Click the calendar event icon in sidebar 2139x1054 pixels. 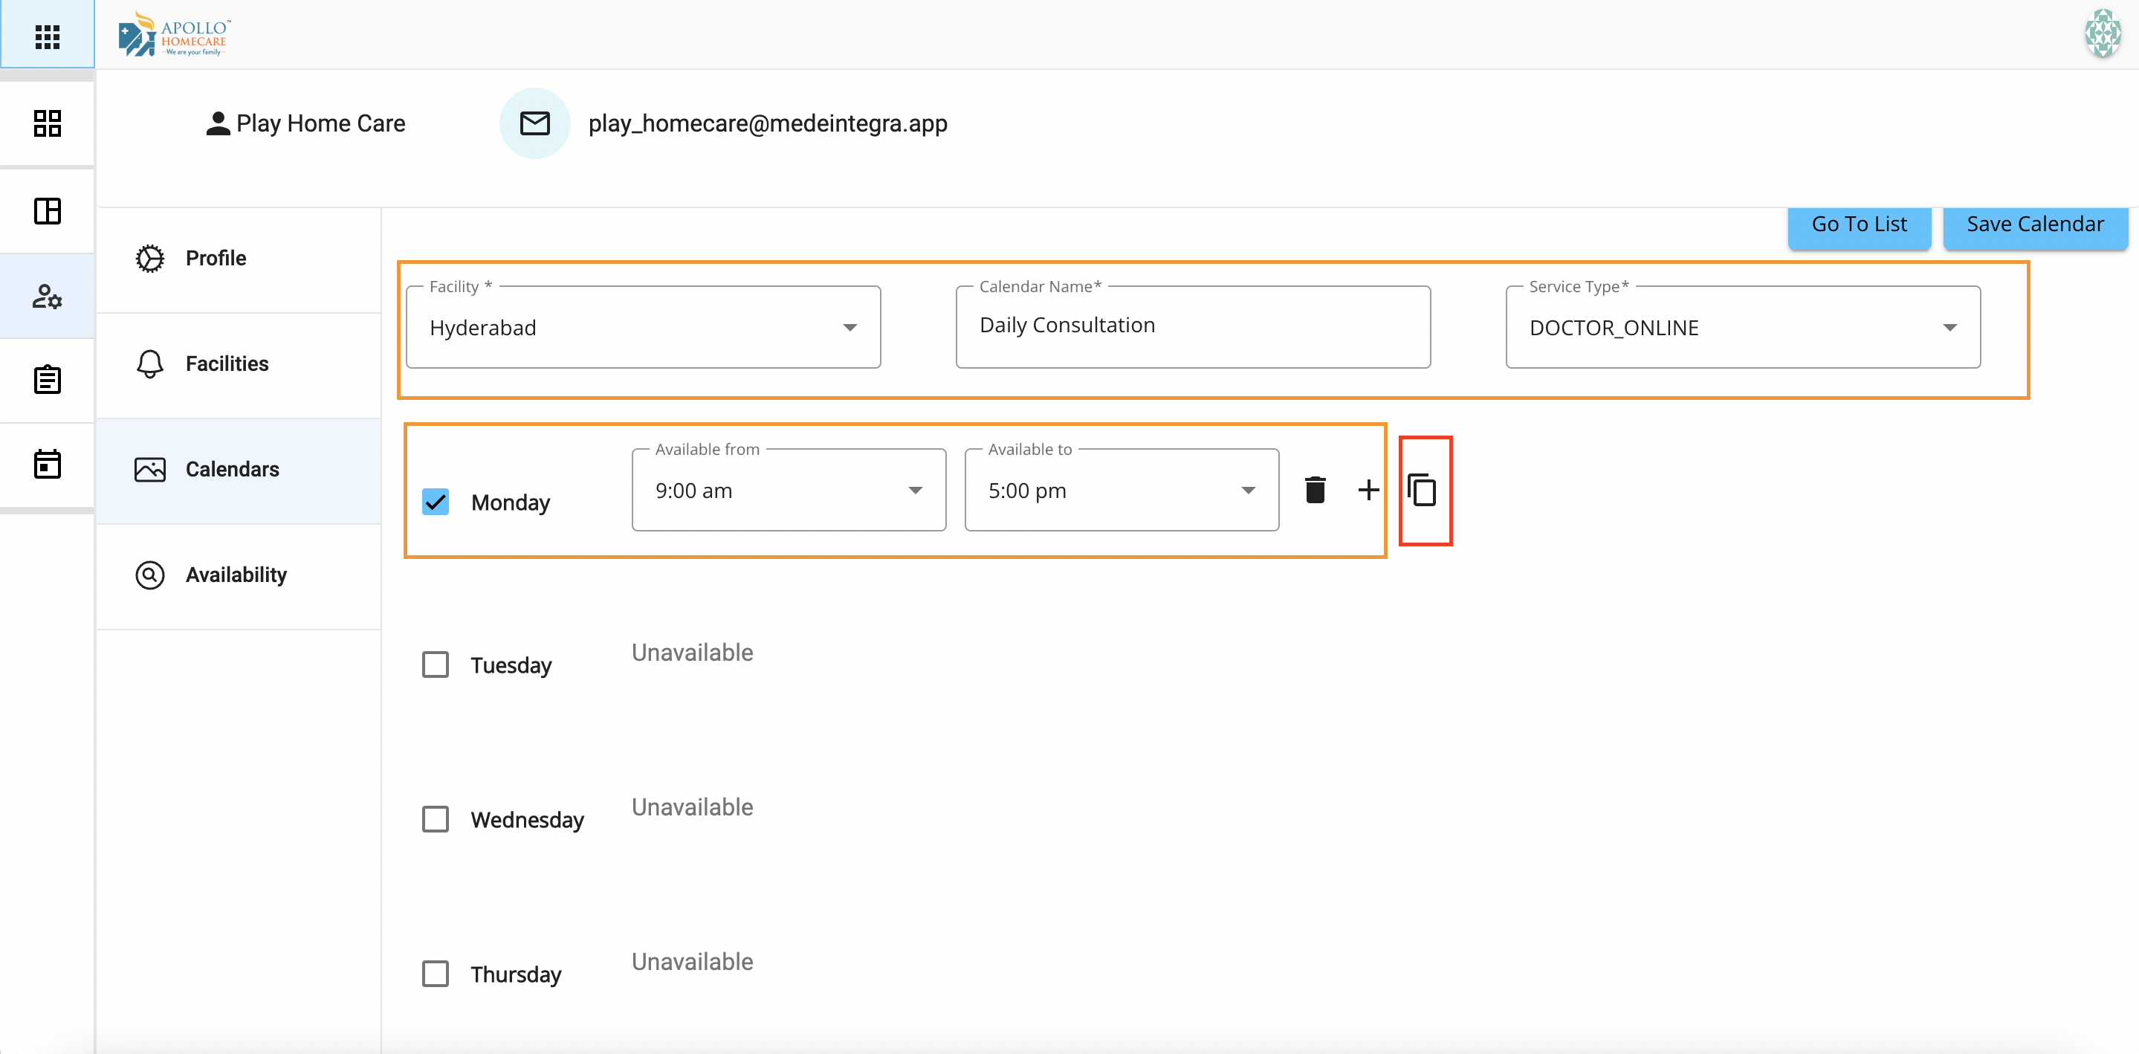[48, 465]
